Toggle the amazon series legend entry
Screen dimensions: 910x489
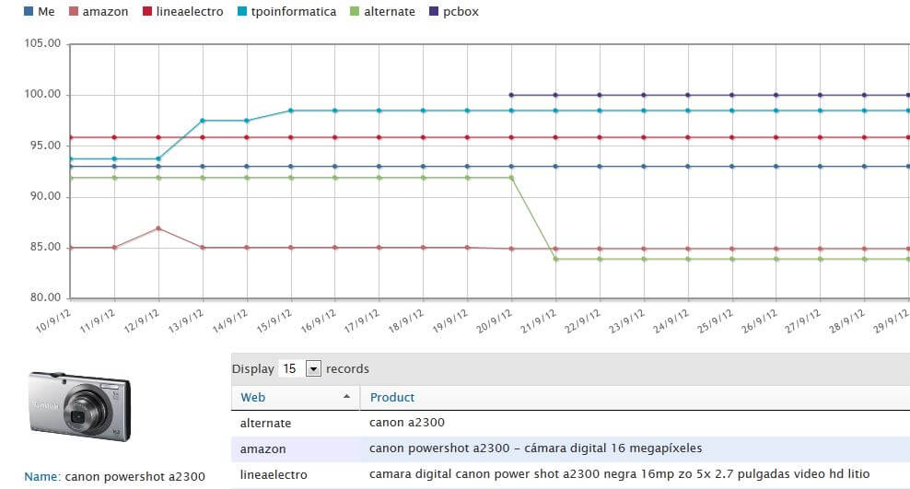98,12
